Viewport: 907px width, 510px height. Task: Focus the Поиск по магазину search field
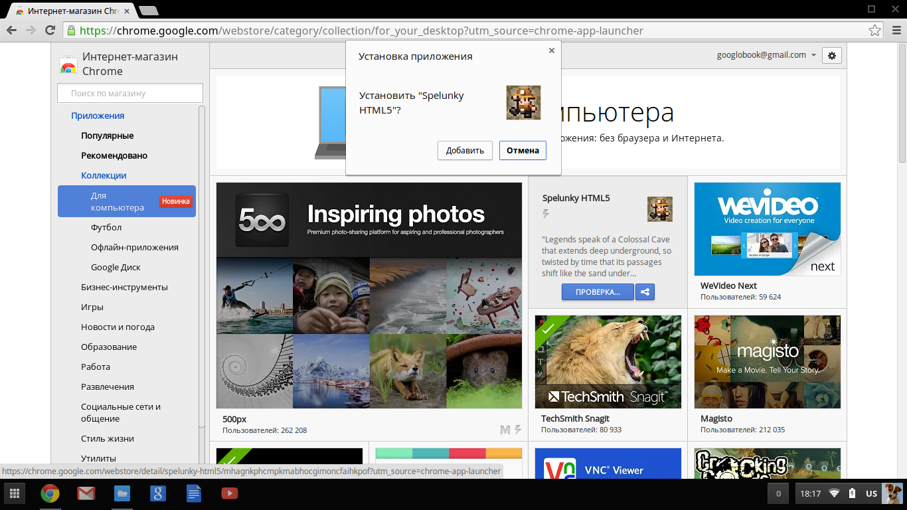pyautogui.click(x=130, y=93)
